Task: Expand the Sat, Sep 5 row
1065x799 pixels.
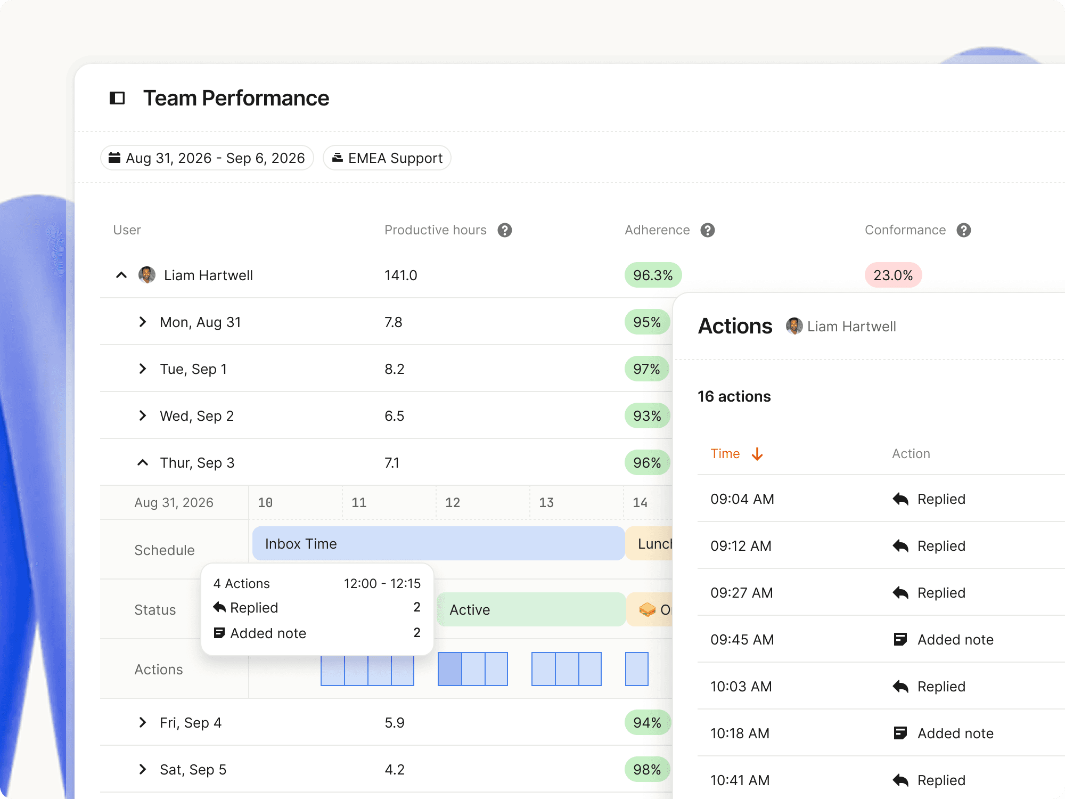Action: [142, 769]
